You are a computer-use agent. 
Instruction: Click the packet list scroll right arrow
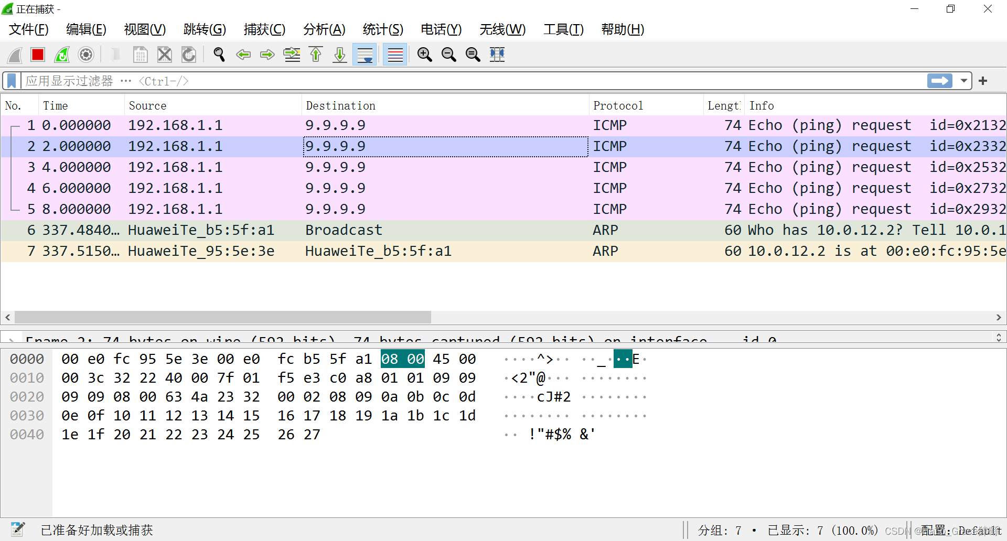coord(999,317)
